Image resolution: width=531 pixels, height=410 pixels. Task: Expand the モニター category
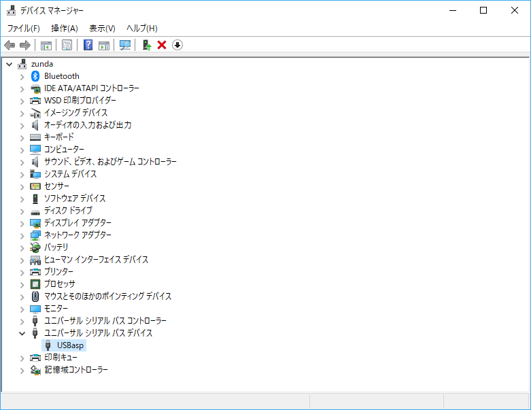point(22,309)
